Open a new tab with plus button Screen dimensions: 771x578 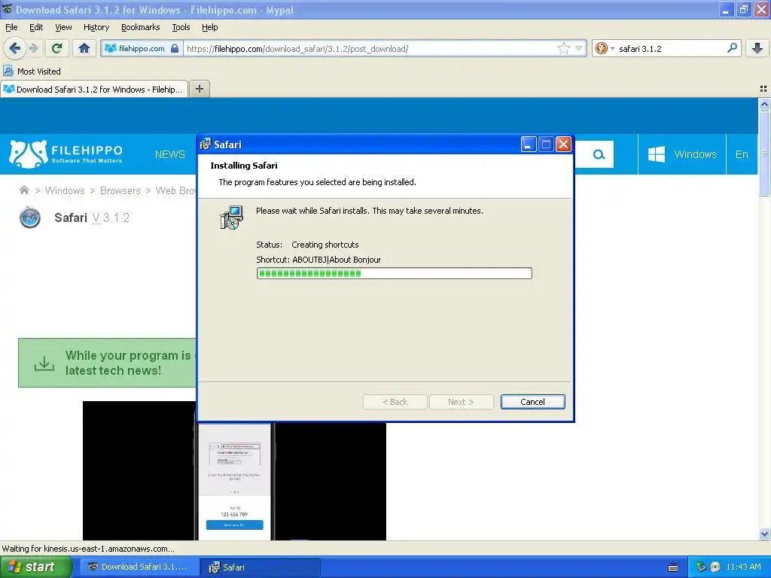tap(199, 89)
